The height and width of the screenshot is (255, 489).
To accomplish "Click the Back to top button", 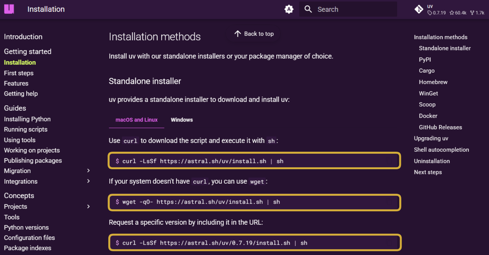I will tap(254, 34).
